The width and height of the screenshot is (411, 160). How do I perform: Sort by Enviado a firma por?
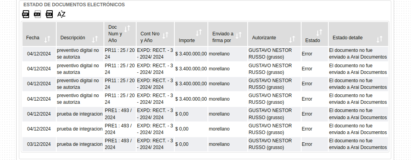(x=239, y=35)
